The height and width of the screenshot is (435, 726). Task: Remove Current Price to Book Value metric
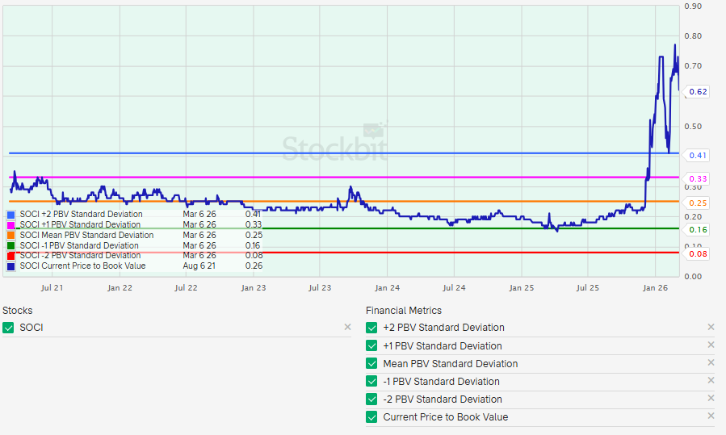[711, 416]
